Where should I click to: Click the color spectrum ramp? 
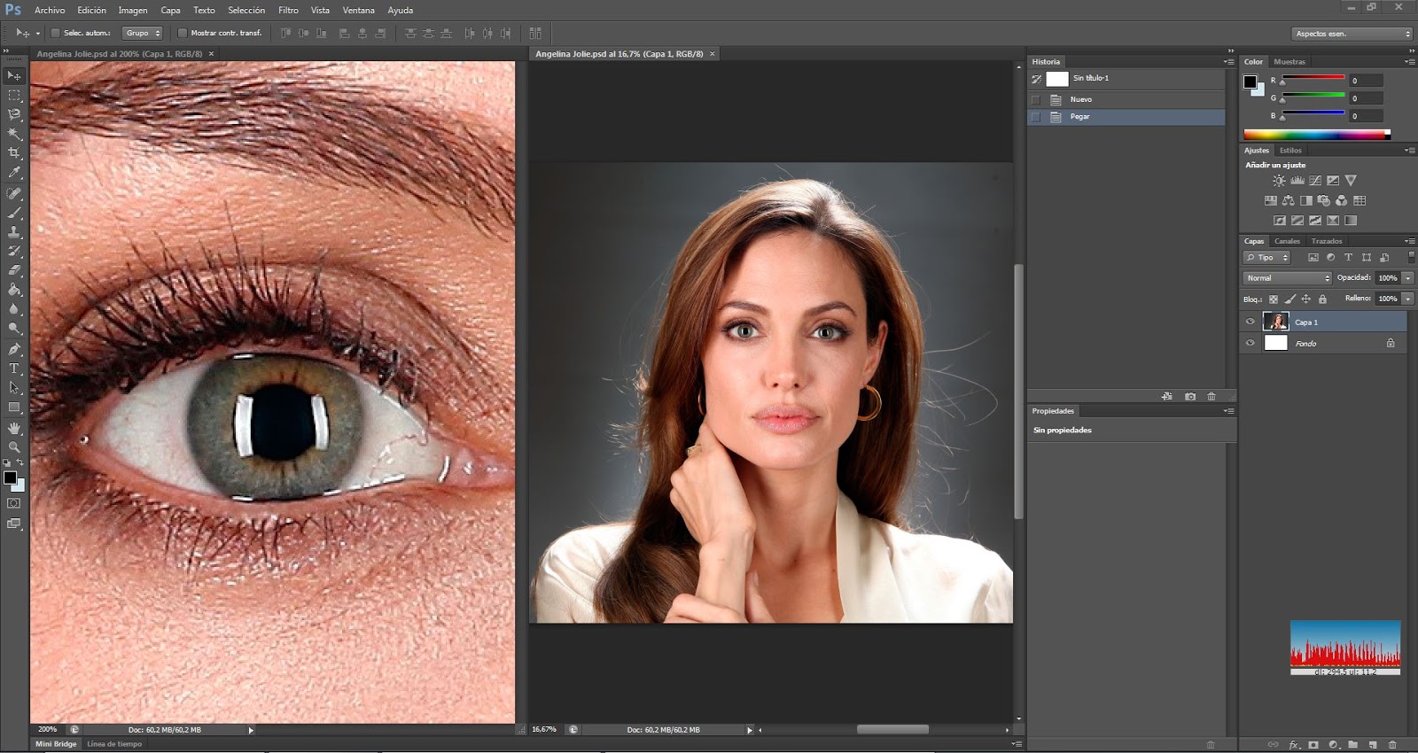coord(1316,135)
